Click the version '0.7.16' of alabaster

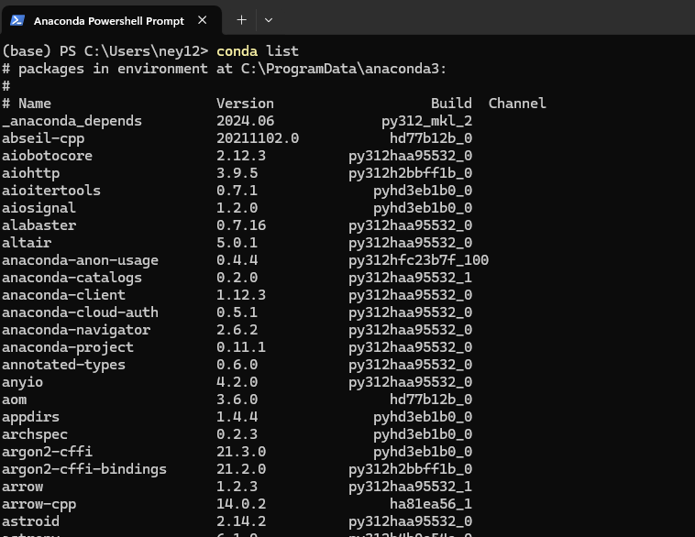[x=241, y=225]
